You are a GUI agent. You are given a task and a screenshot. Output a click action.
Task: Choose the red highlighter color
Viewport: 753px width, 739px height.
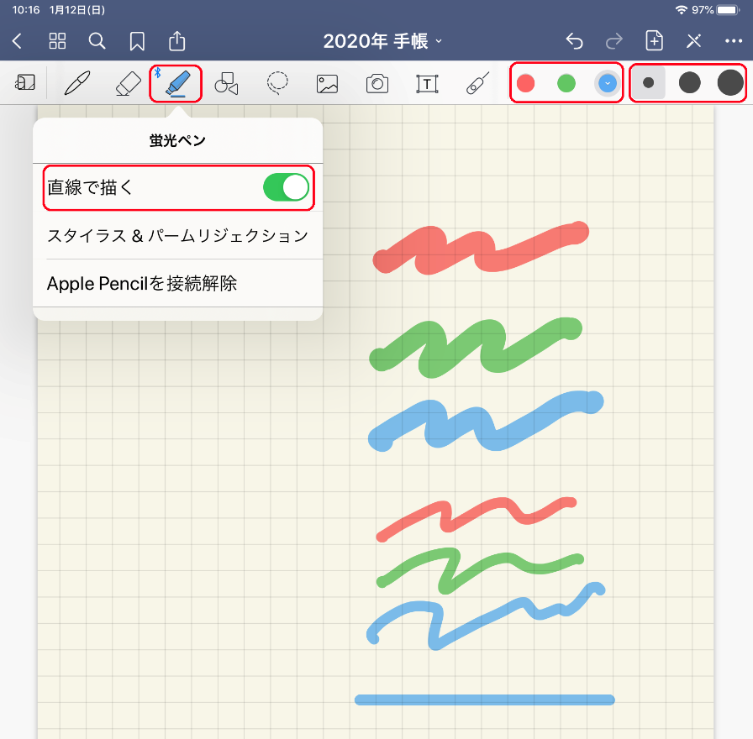[526, 83]
